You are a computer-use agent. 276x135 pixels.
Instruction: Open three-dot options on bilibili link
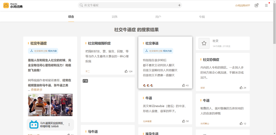(x=69, y=125)
